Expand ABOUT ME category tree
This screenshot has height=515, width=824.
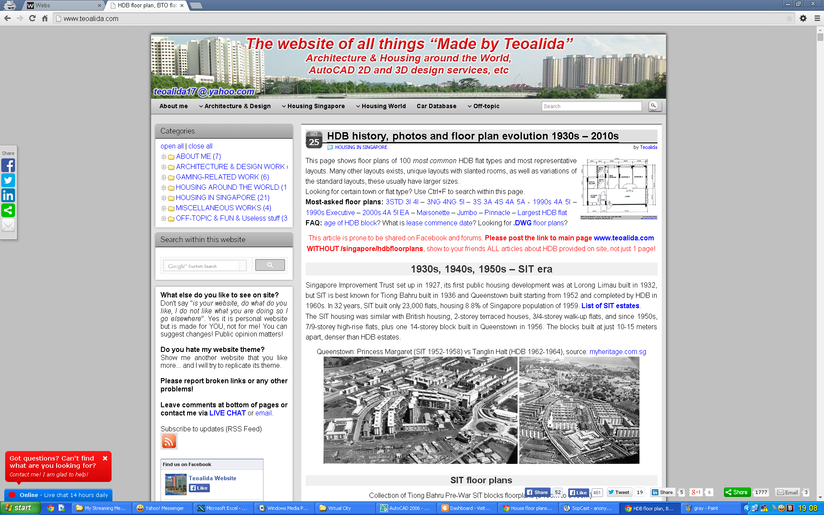(164, 157)
